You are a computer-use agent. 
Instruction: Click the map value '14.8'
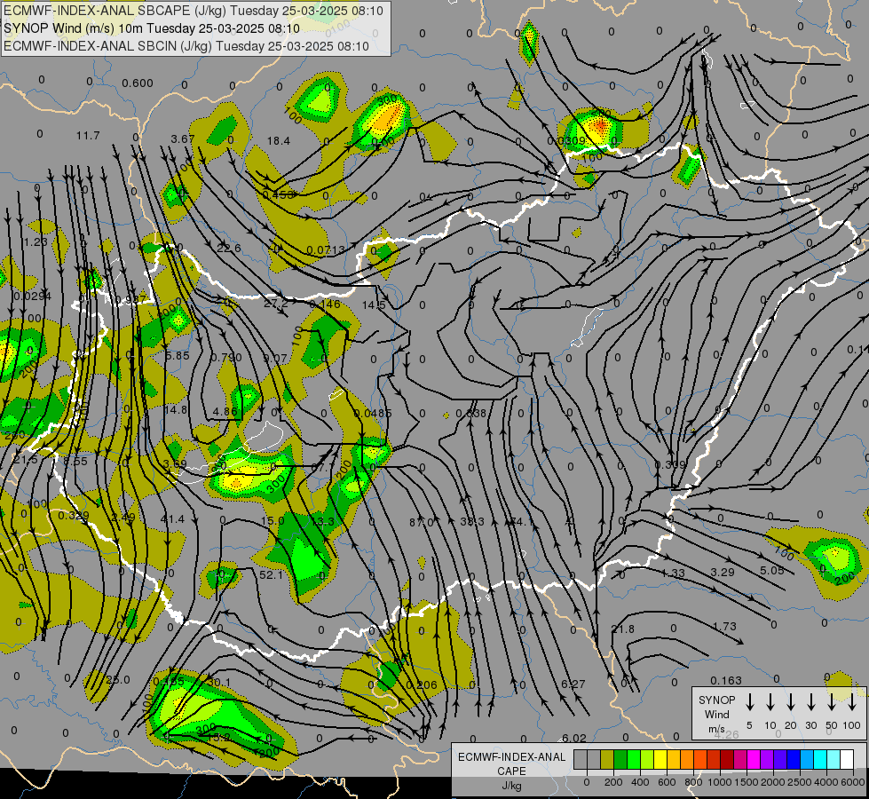pyautogui.click(x=176, y=410)
